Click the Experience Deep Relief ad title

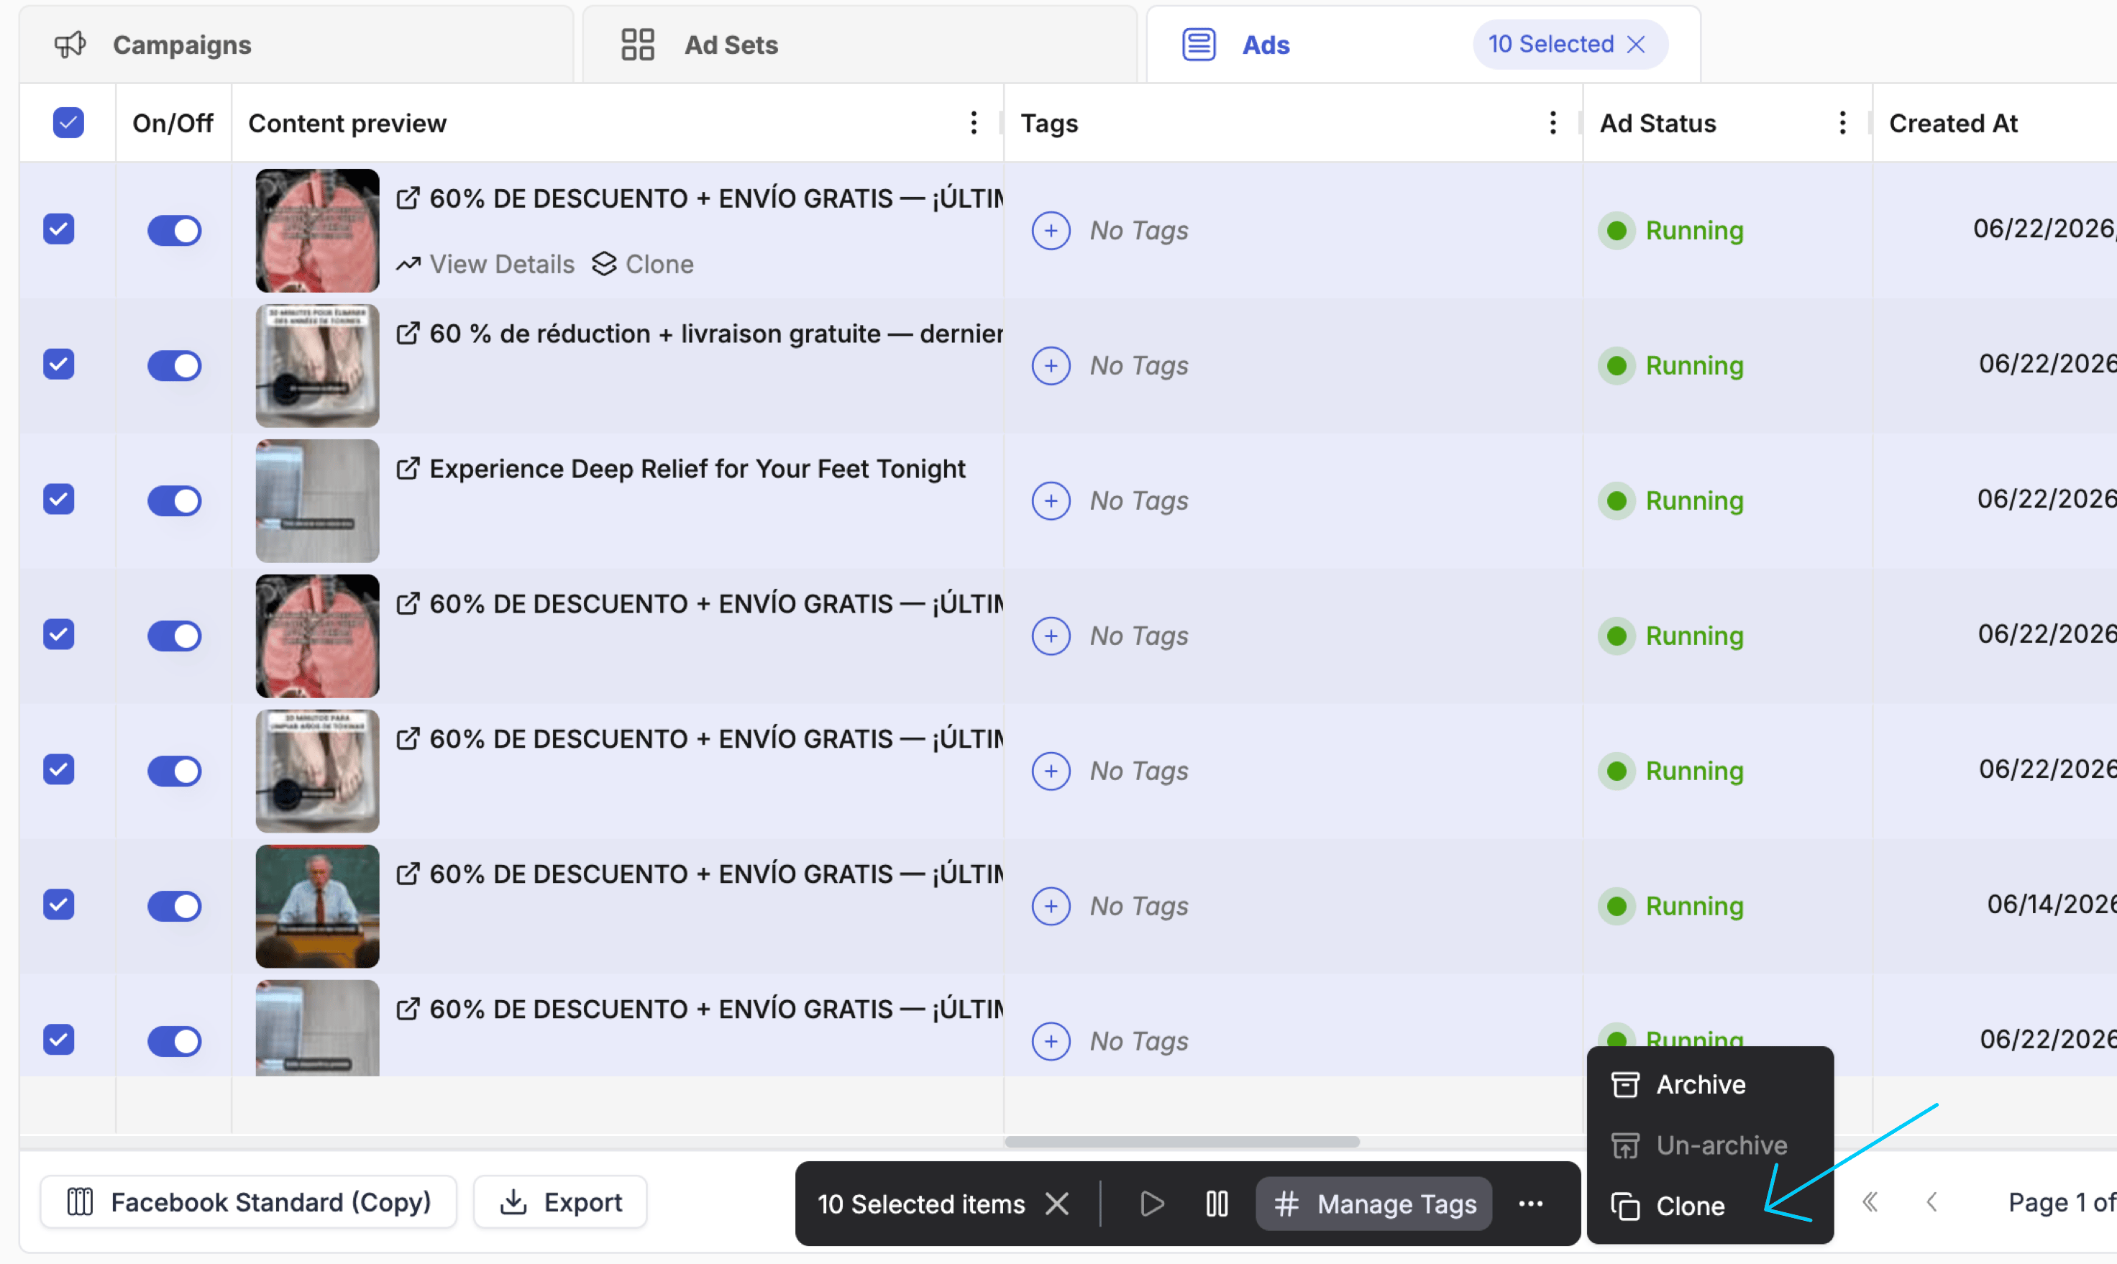click(x=697, y=469)
